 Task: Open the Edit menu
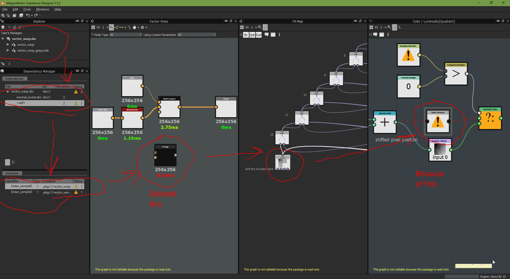coord(15,9)
